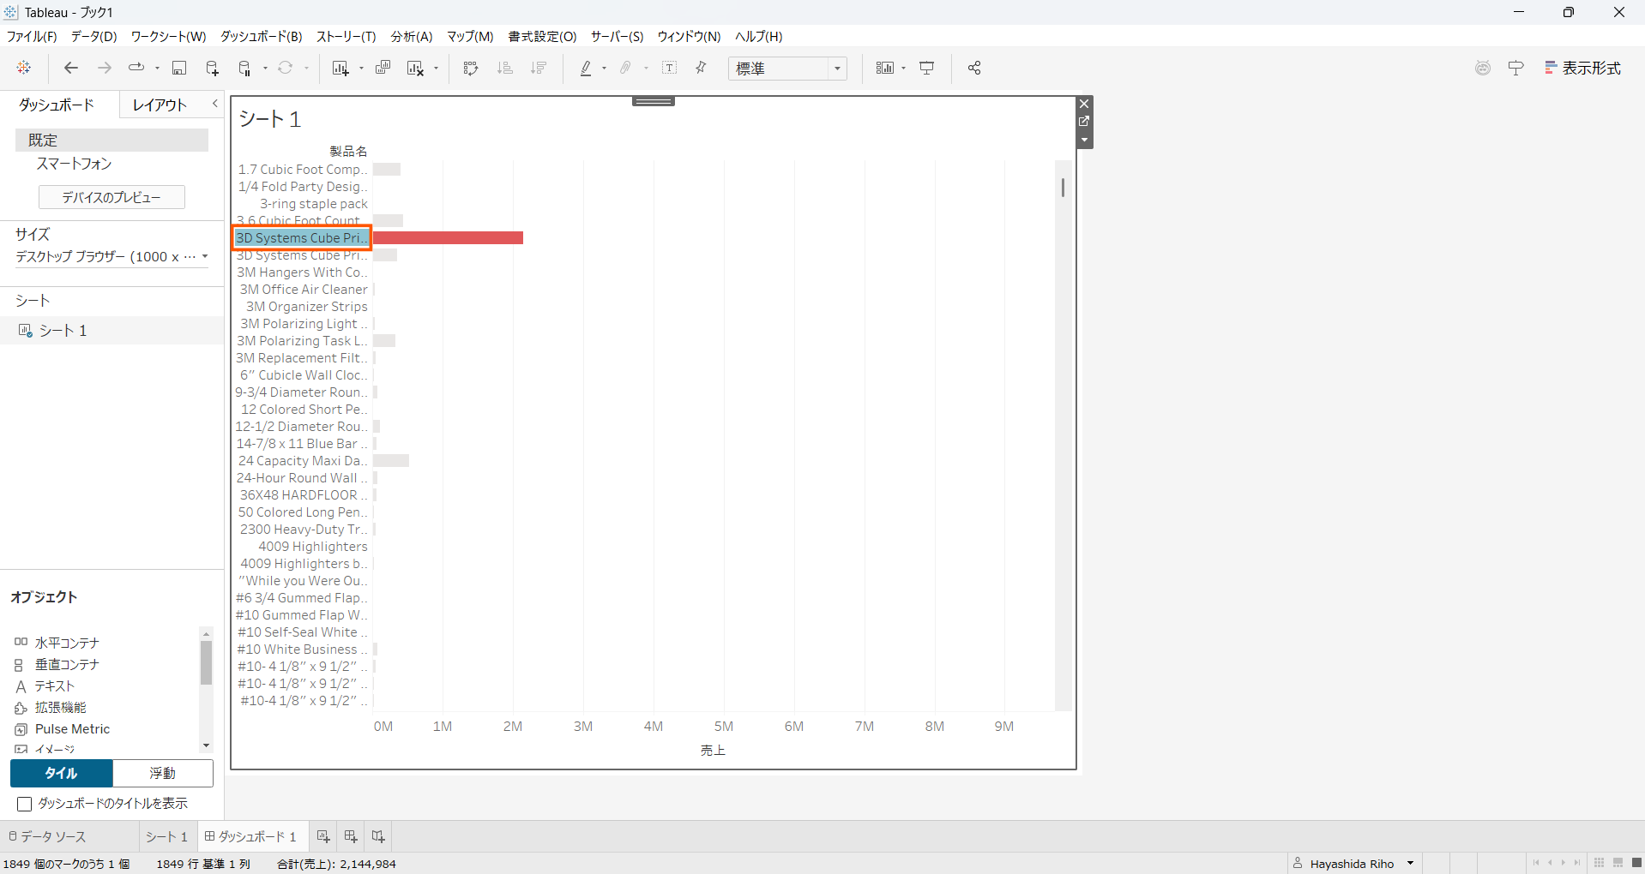Click the add new data source icon
Viewport: 1645px width, 874px height.
[212, 69]
